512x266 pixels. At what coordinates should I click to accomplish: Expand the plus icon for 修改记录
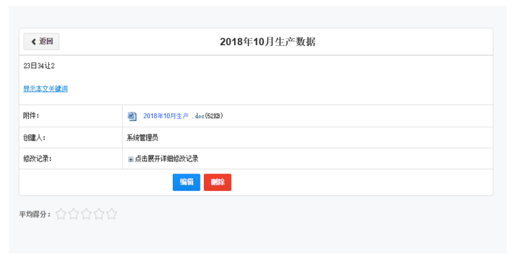coord(130,159)
